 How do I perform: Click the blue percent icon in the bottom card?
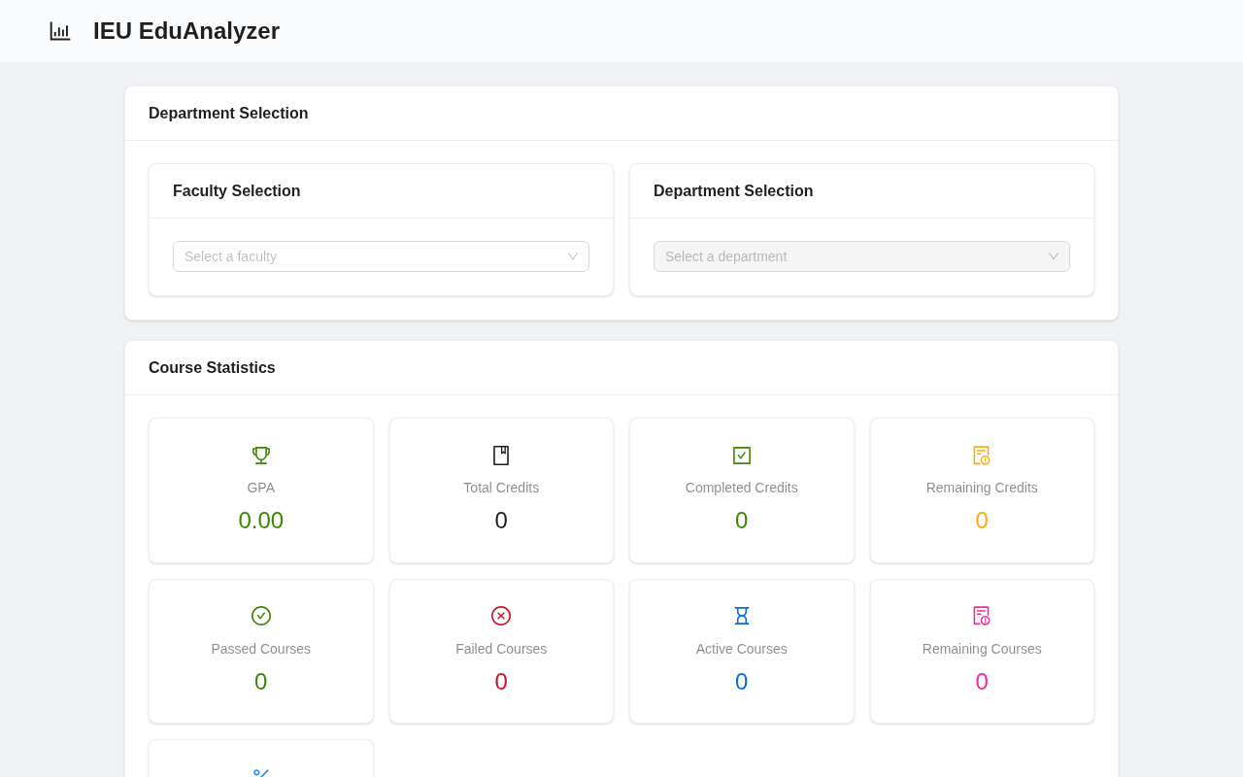coord(261,773)
